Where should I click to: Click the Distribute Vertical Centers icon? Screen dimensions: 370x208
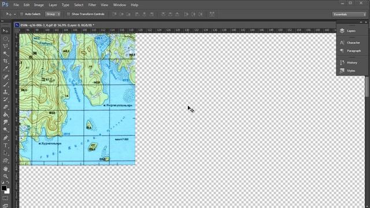(170, 14)
